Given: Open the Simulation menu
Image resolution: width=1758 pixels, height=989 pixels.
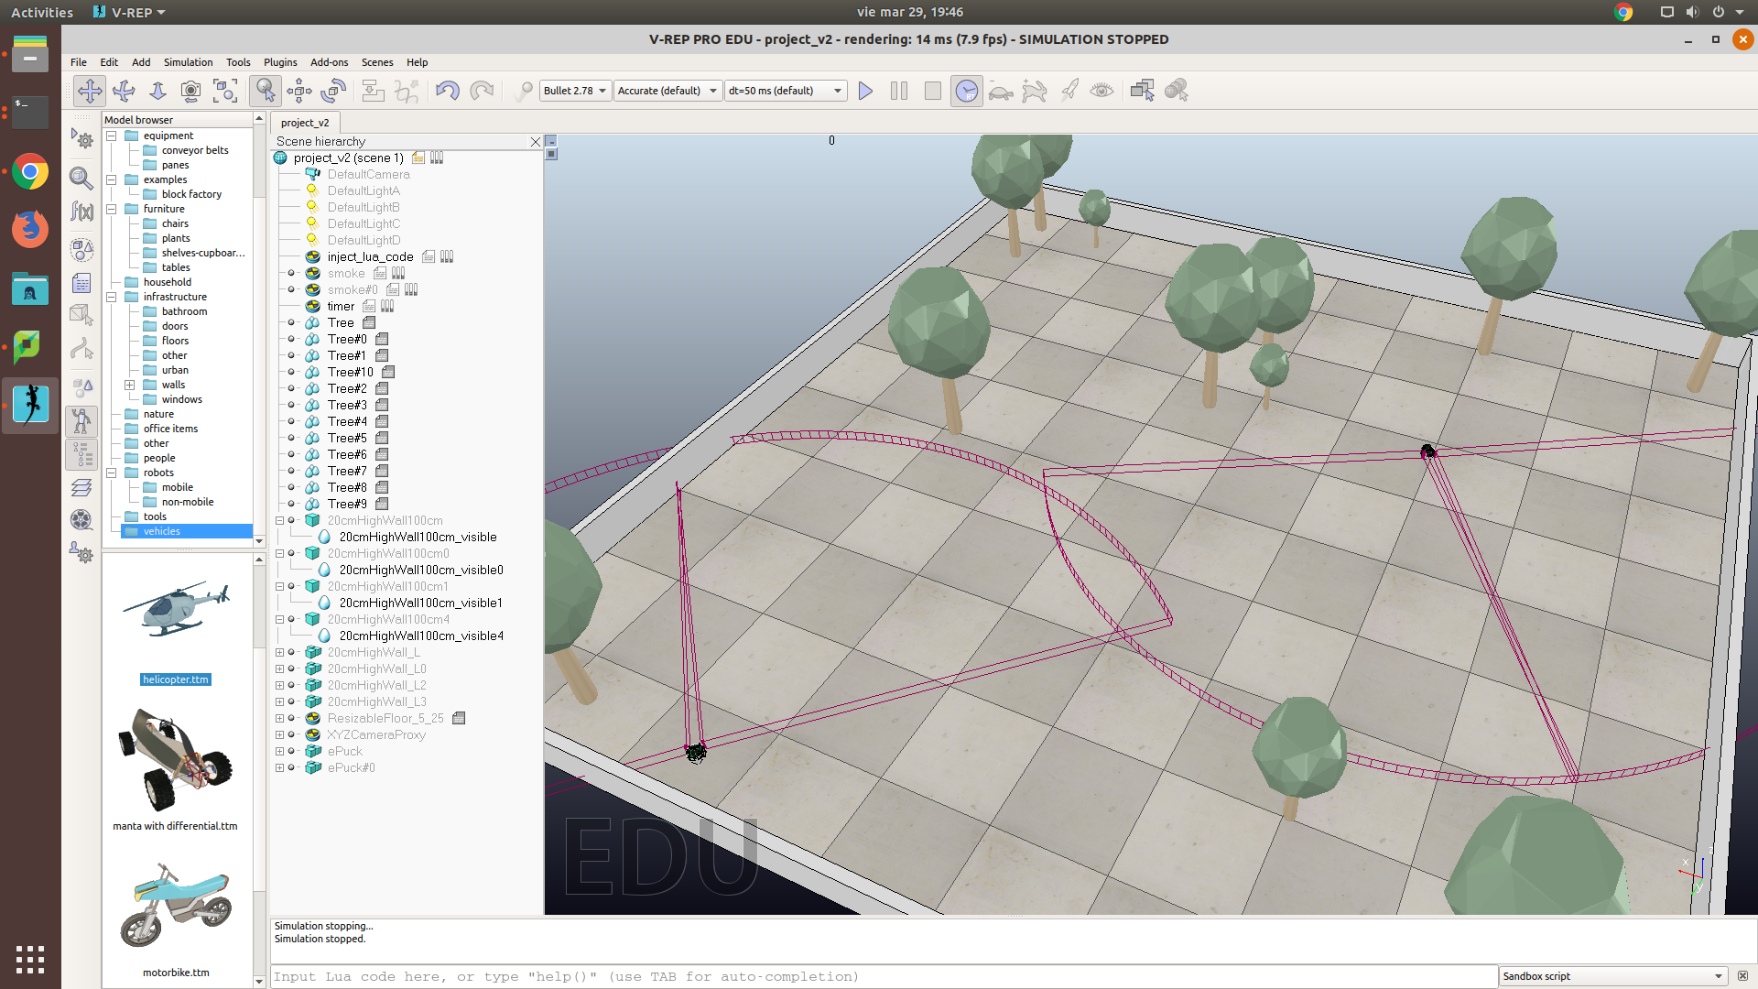Looking at the screenshot, I should coord(188,62).
